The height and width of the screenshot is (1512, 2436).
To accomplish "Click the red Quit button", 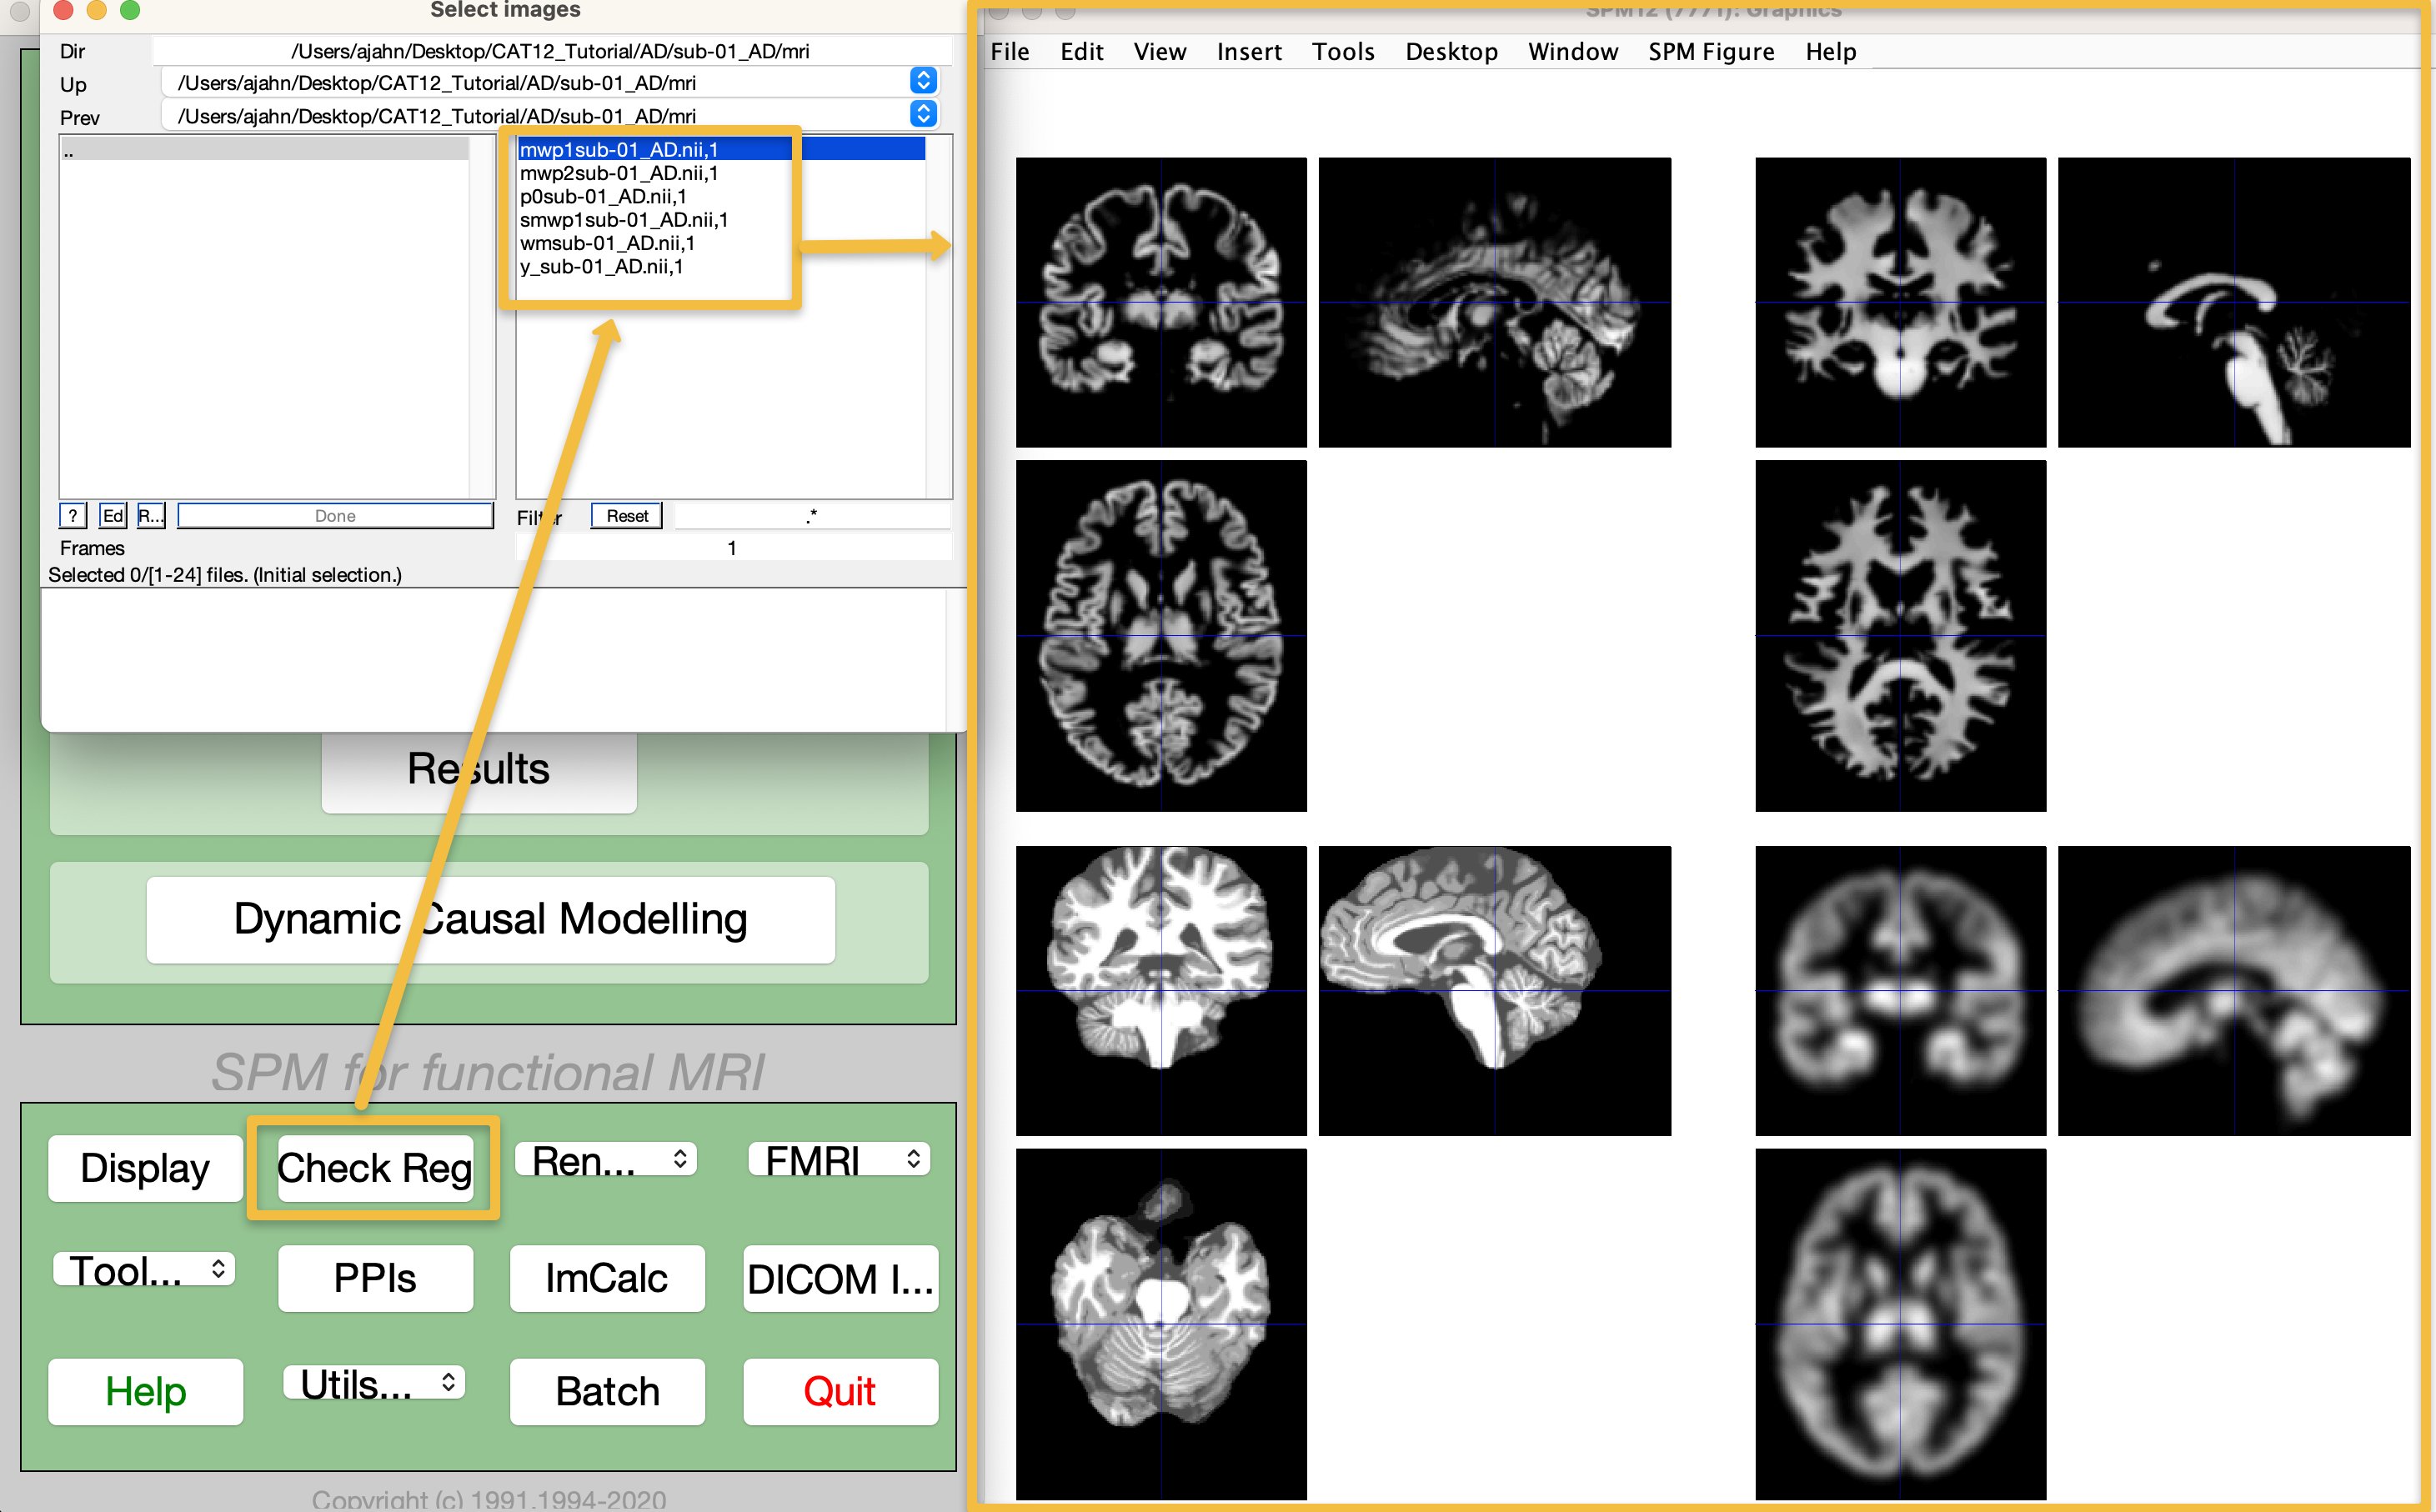I will point(840,1391).
